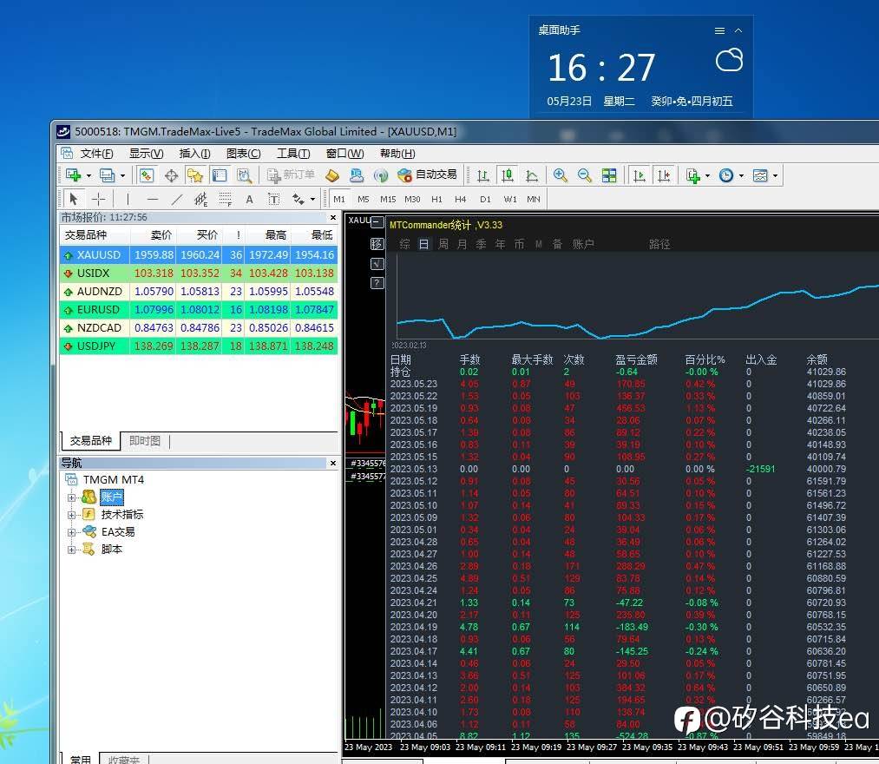Select the vertical line drawing tool
879x764 pixels.
pos(128,199)
